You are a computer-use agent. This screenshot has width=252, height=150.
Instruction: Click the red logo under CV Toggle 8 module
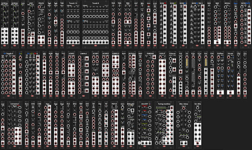click(8, 96)
